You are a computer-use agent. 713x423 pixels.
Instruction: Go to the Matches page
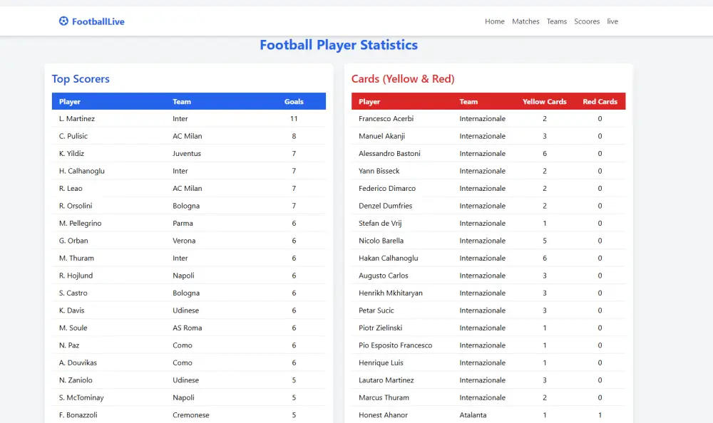click(x=525, y=21)
